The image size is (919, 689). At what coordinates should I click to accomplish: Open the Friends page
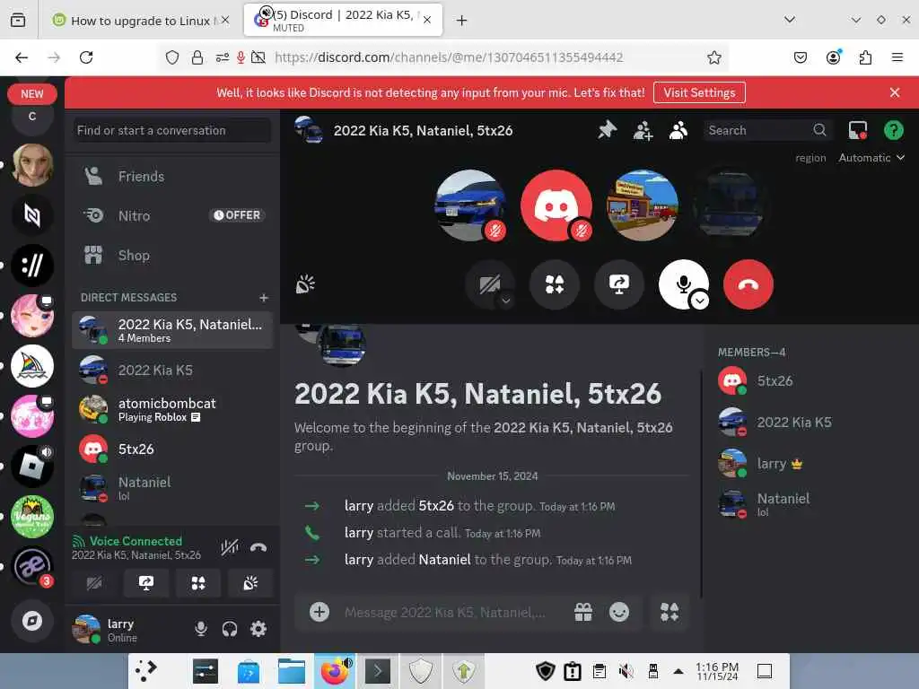point(171,177)
